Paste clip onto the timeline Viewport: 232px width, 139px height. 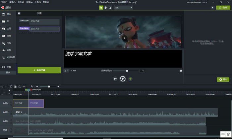pos(20,87)
